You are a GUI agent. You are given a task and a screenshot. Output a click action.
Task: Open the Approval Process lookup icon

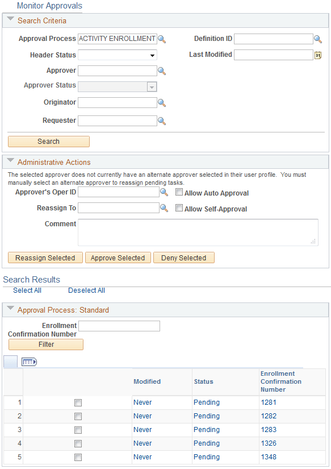click(162, 39)
